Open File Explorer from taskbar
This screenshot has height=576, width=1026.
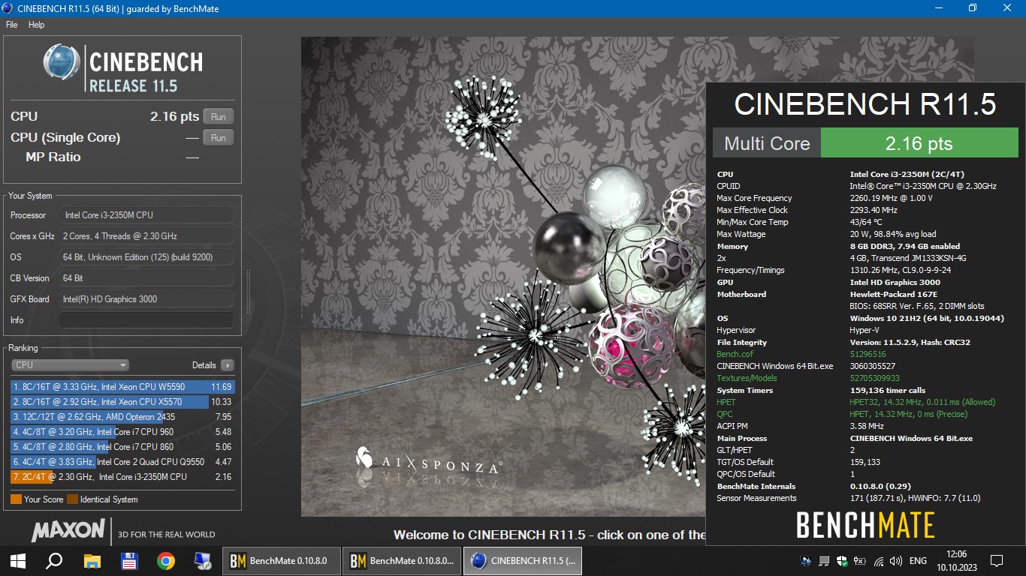[92, 560]
